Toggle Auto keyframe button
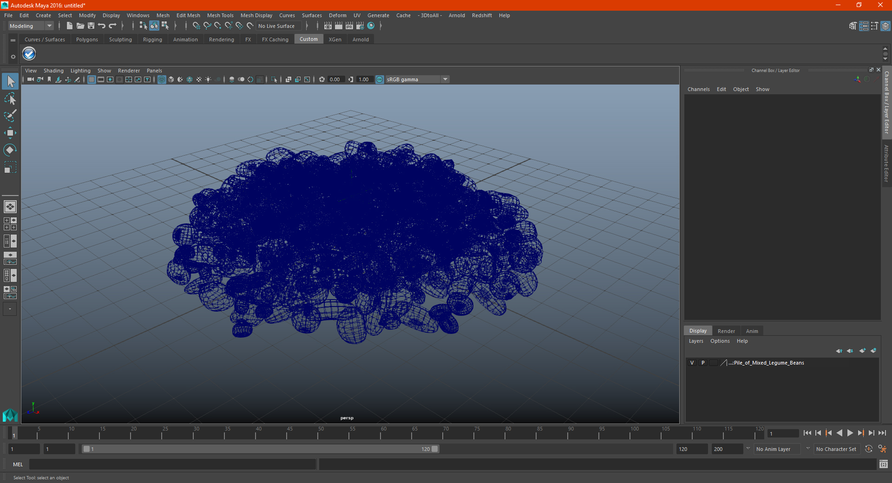The height and width of the screenshot is (483, 892). (x=868, y=449)
